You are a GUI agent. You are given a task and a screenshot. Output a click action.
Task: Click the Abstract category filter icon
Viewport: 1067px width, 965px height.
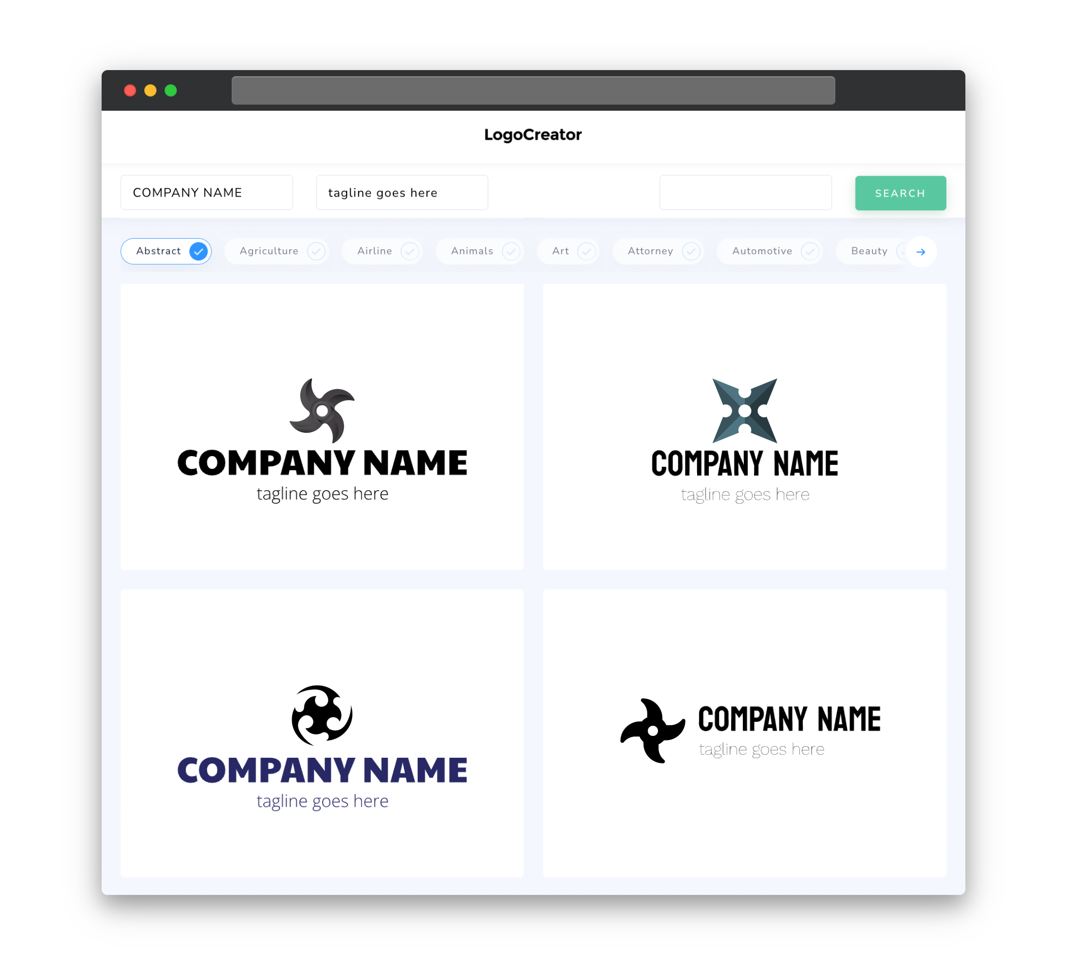pos(198,251)
